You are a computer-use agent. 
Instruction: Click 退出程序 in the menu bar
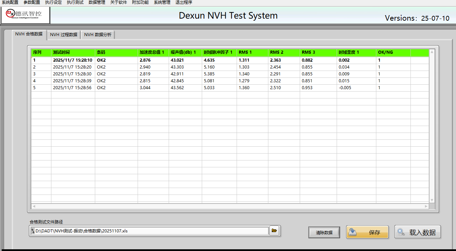(184, 2)
